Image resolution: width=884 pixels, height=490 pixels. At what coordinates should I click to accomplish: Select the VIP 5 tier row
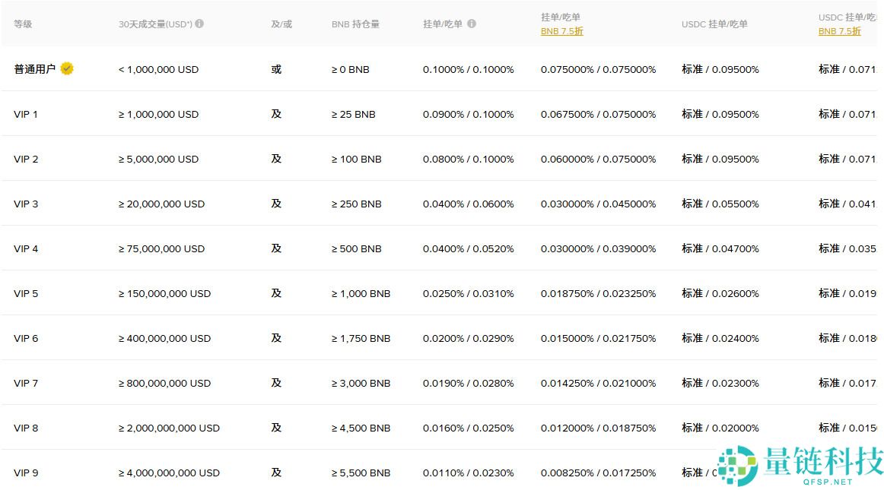coord(26,293)
